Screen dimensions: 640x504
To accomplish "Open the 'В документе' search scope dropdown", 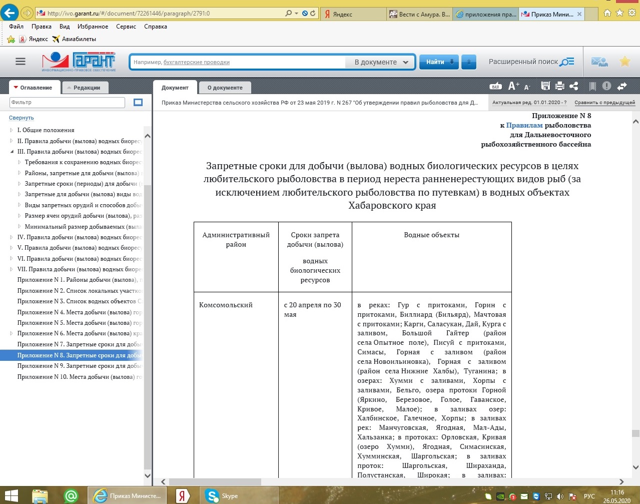I will click(380, 62).
